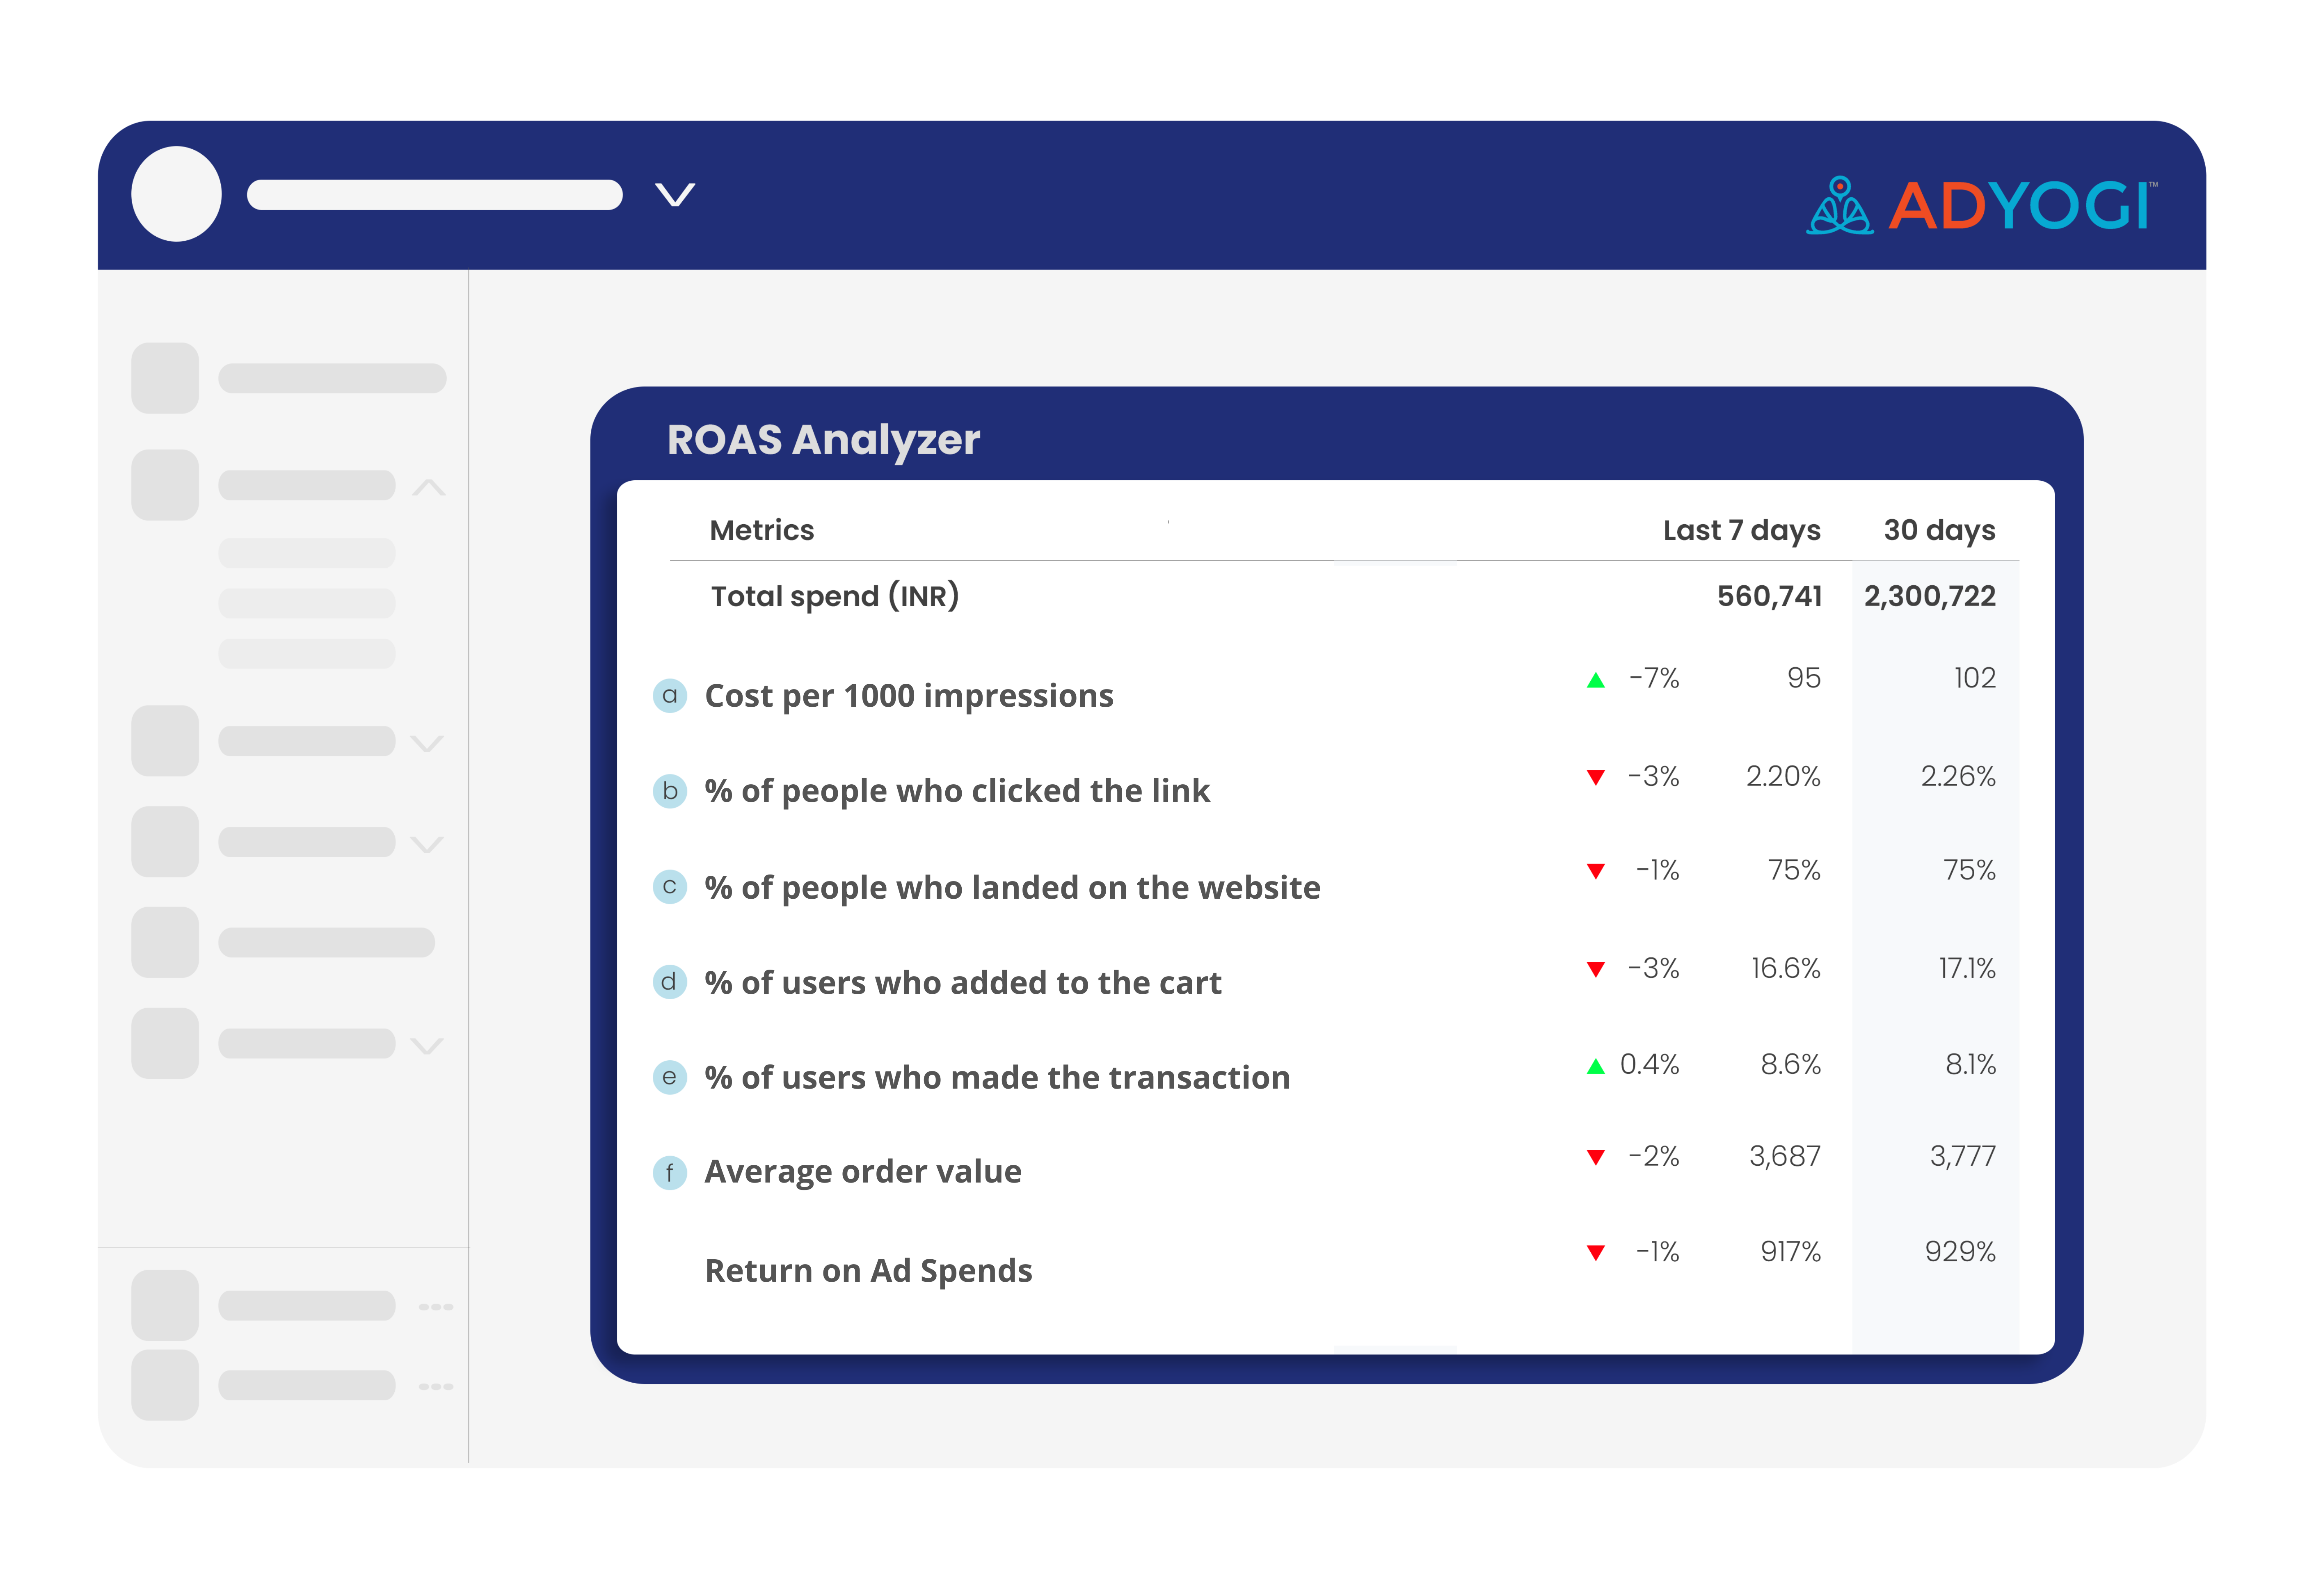
Task: Click red down arrow in Average order value row
Action: tap(1596, 1157)
